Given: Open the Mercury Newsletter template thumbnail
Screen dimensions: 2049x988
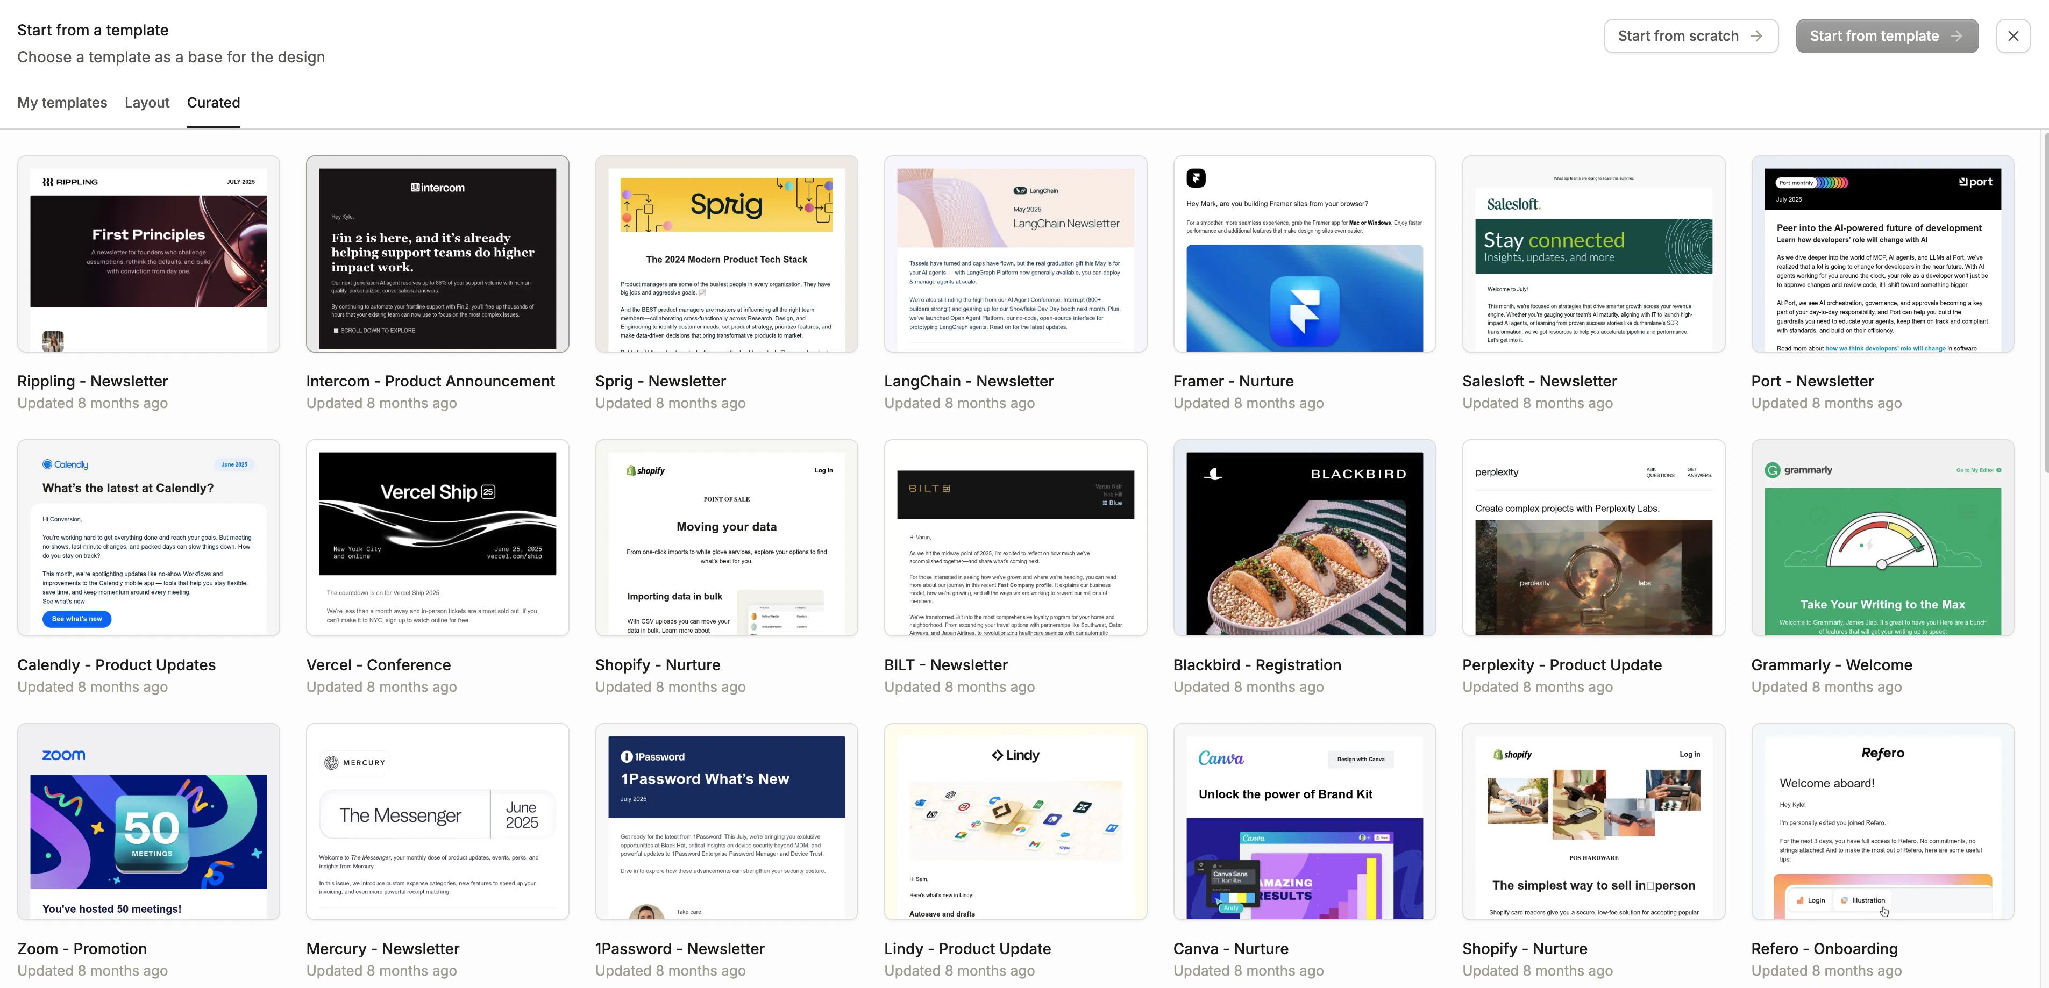Looking at the screenshot, I should (437, 821).
